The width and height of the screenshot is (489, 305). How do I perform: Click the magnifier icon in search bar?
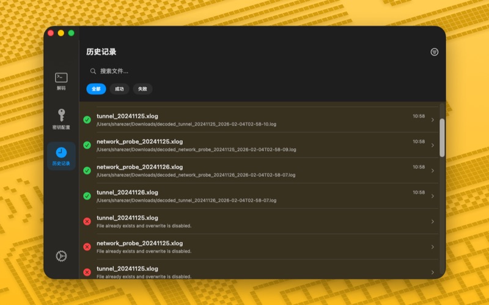(x=93, y=71)
